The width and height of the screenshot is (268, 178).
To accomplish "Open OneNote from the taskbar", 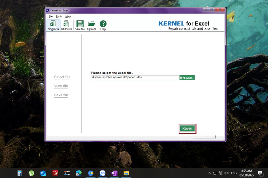I will [x=114, y=173].
